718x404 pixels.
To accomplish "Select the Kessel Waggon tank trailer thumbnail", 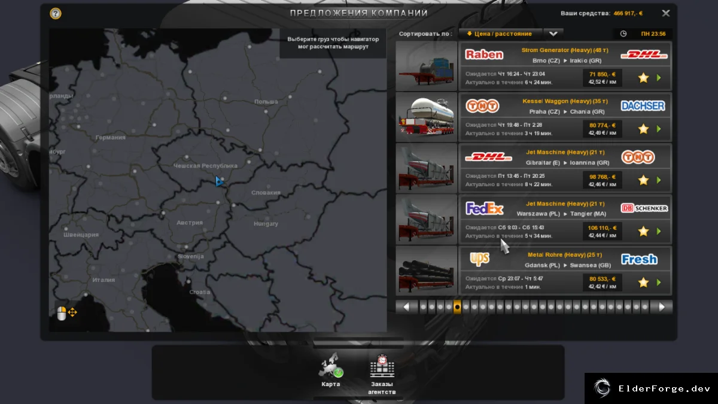I will (426, 117).
